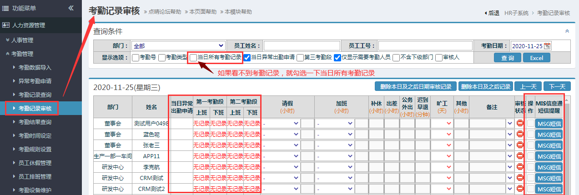Click the 员工姓名 input field

click(302, 46)
